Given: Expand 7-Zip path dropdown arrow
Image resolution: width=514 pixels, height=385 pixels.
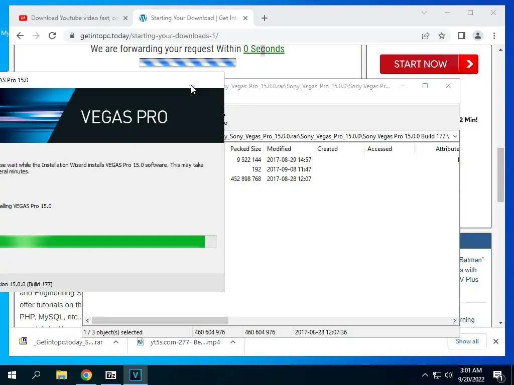Looking at the screenshot, I should 455,136.
